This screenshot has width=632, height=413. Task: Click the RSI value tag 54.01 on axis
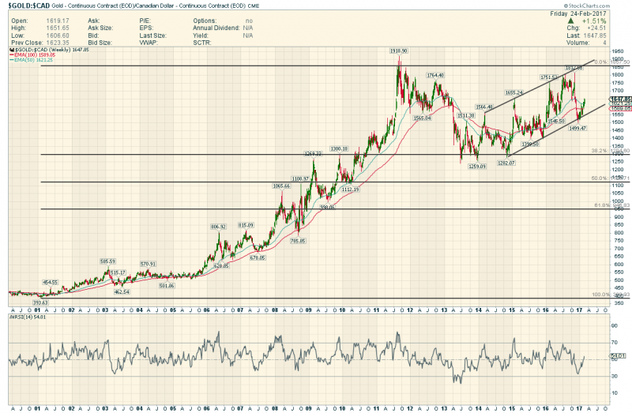click(x=617, y=356)
